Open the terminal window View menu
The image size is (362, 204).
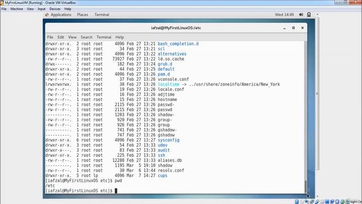click(x=72, y=37)
